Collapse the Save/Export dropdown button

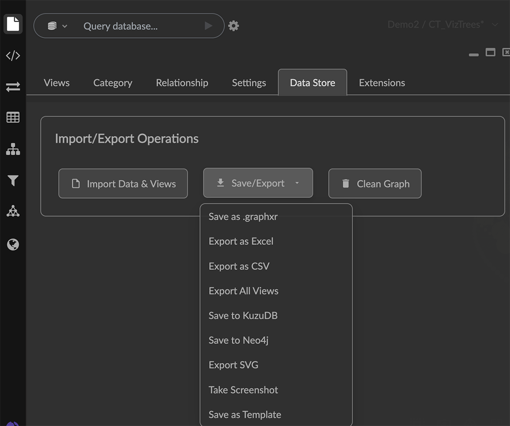[x=258, y=183]
